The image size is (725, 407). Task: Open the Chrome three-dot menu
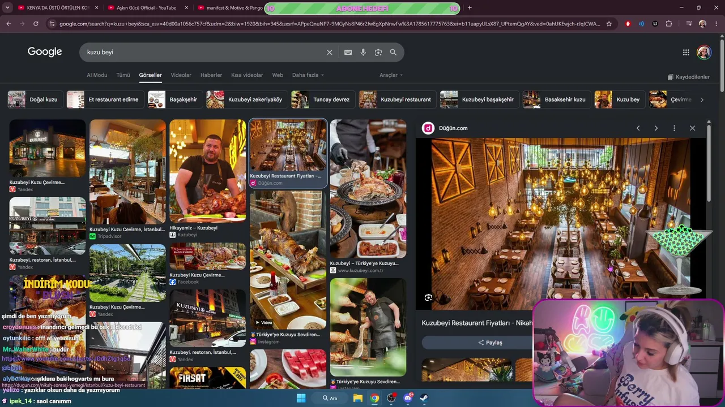point(716,24)
